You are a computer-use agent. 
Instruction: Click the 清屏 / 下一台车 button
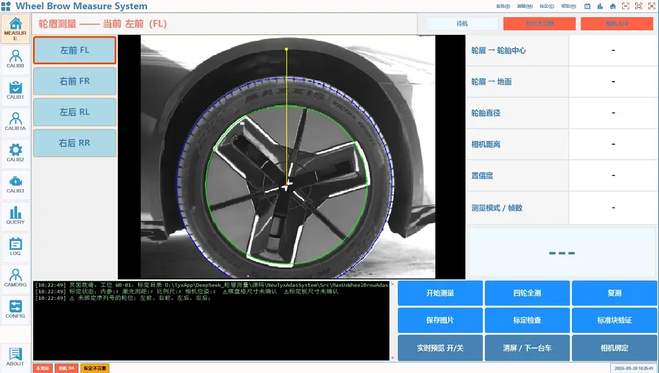pos(527,348)
